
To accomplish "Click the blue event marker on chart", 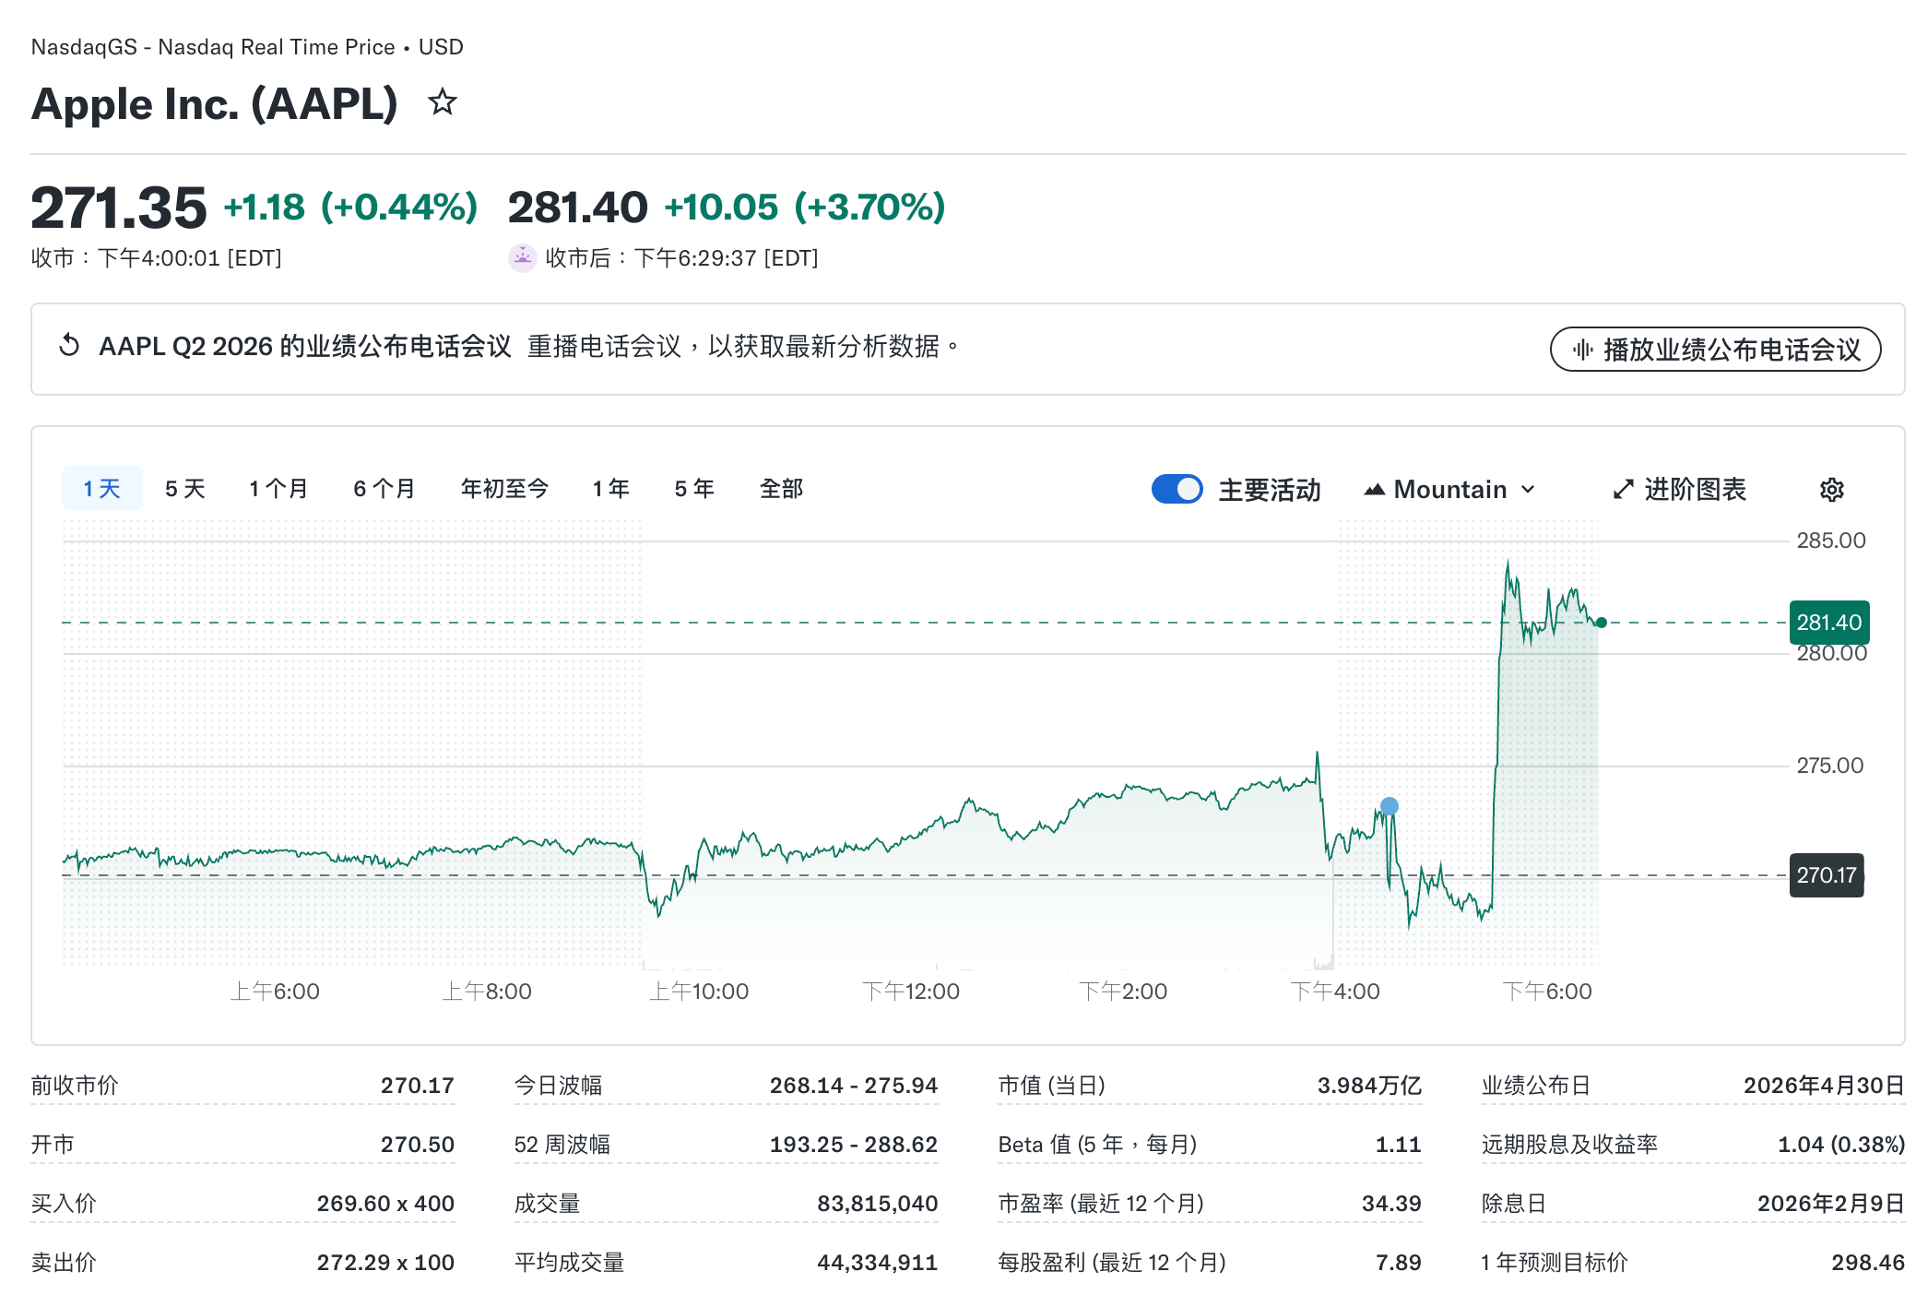I will [1390, 806].
